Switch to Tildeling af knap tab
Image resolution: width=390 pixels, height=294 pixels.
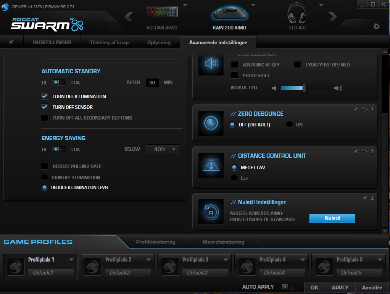pos(109,42)
